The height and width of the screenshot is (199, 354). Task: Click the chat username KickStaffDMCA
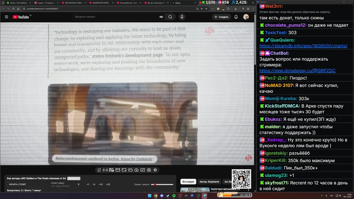coord(282,106)
